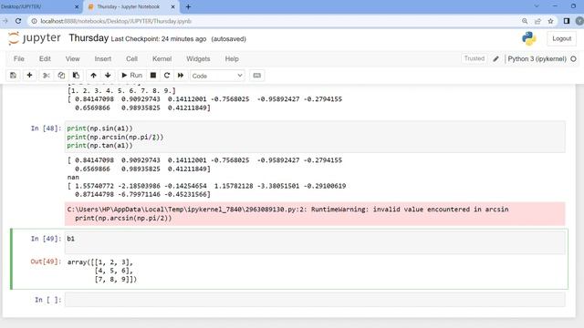Open the Insert menu
The image size is (584, 328).
click(x=103, y=58)
